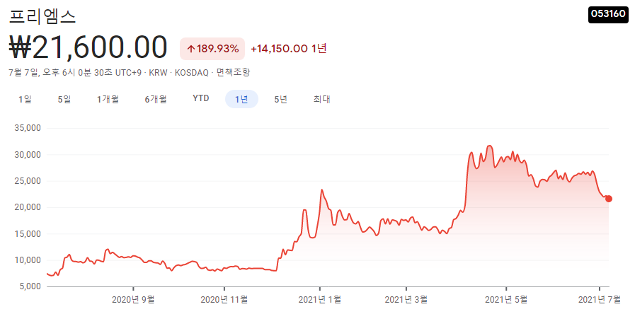
Task: Click the 053160 ticker badge
Action: pyautogui.click(x=608, y=14)
